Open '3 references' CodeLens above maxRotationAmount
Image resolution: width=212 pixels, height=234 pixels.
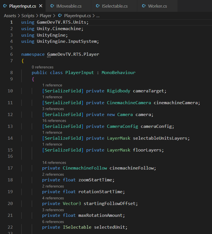[x=53, y=210]
